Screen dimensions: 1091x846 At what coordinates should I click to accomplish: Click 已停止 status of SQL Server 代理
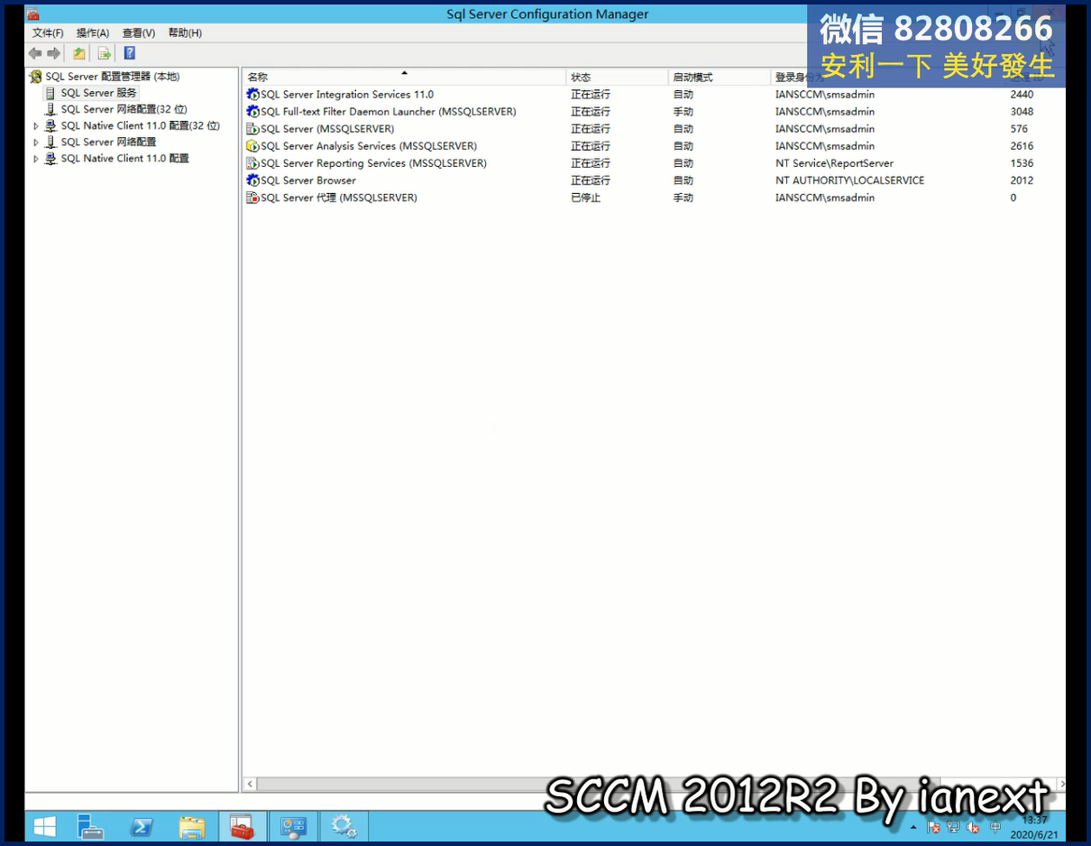pos(585,198)
